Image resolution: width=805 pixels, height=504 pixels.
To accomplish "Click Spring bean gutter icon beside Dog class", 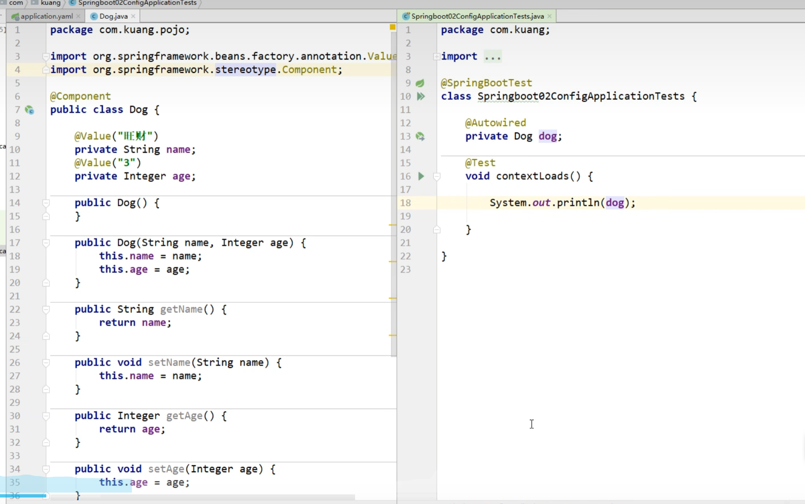I will click(x=29, y=110).
